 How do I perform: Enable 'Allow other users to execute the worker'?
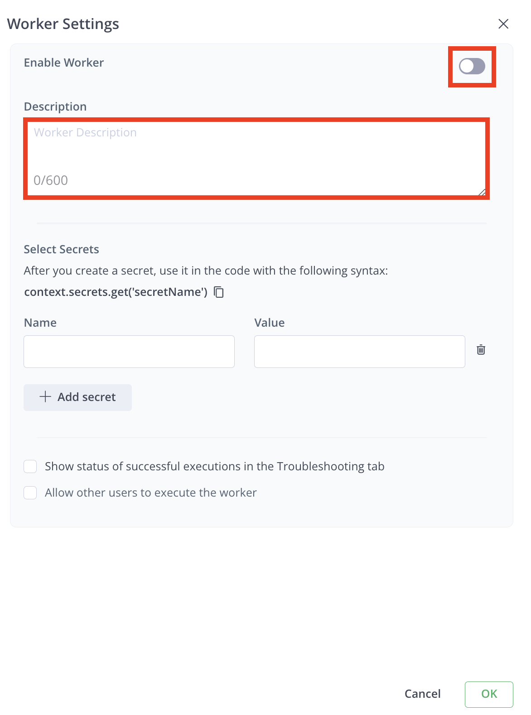point(30,493)
